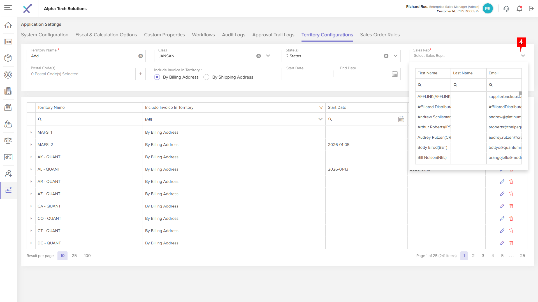
Task: Delete the CO - QUANT territory row
Action: pyautogui.click(x=511, y=218)
